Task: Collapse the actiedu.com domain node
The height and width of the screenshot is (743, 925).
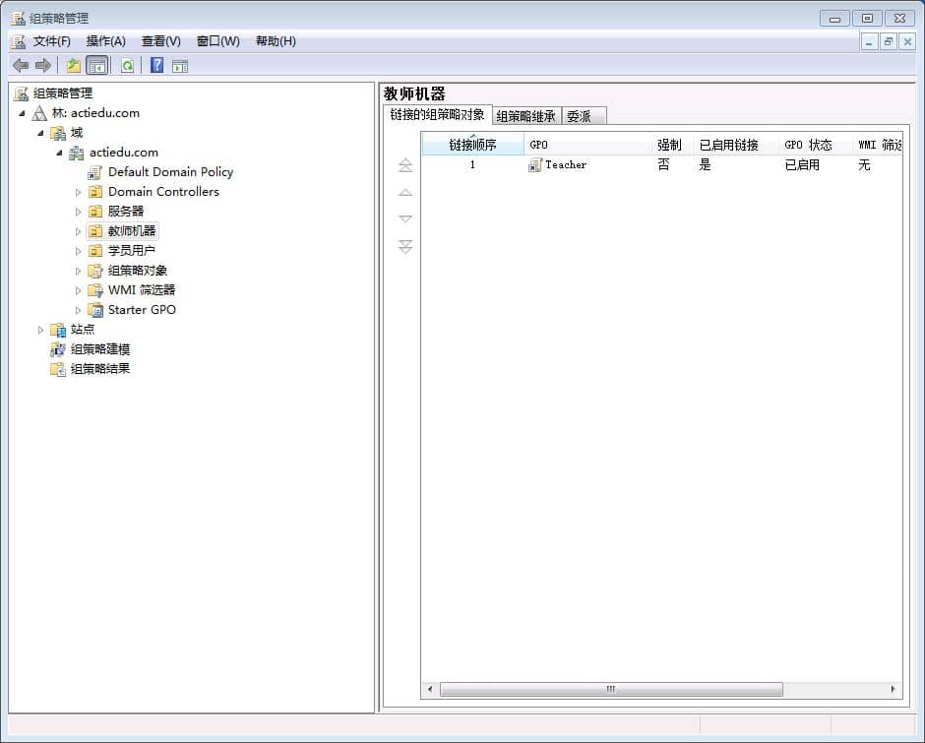Action: 60,153
